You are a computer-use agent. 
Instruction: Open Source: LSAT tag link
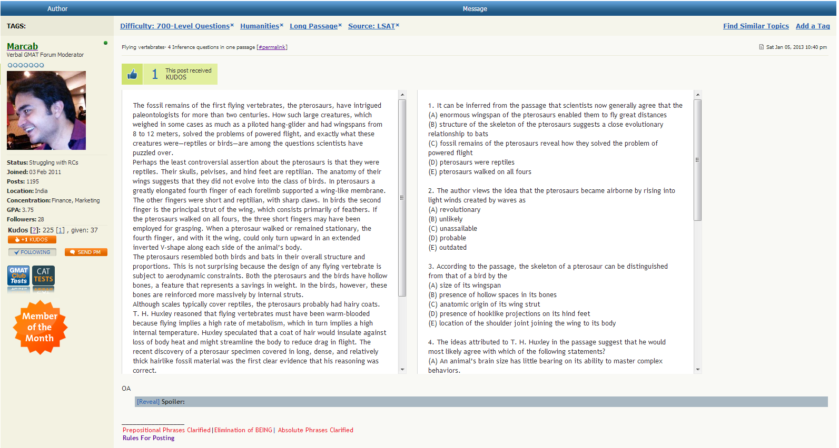click(x=371, y=26)
